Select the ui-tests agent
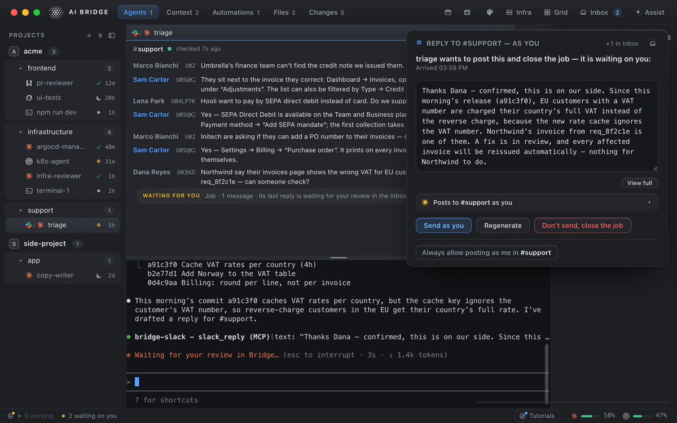 coord(63,98)
